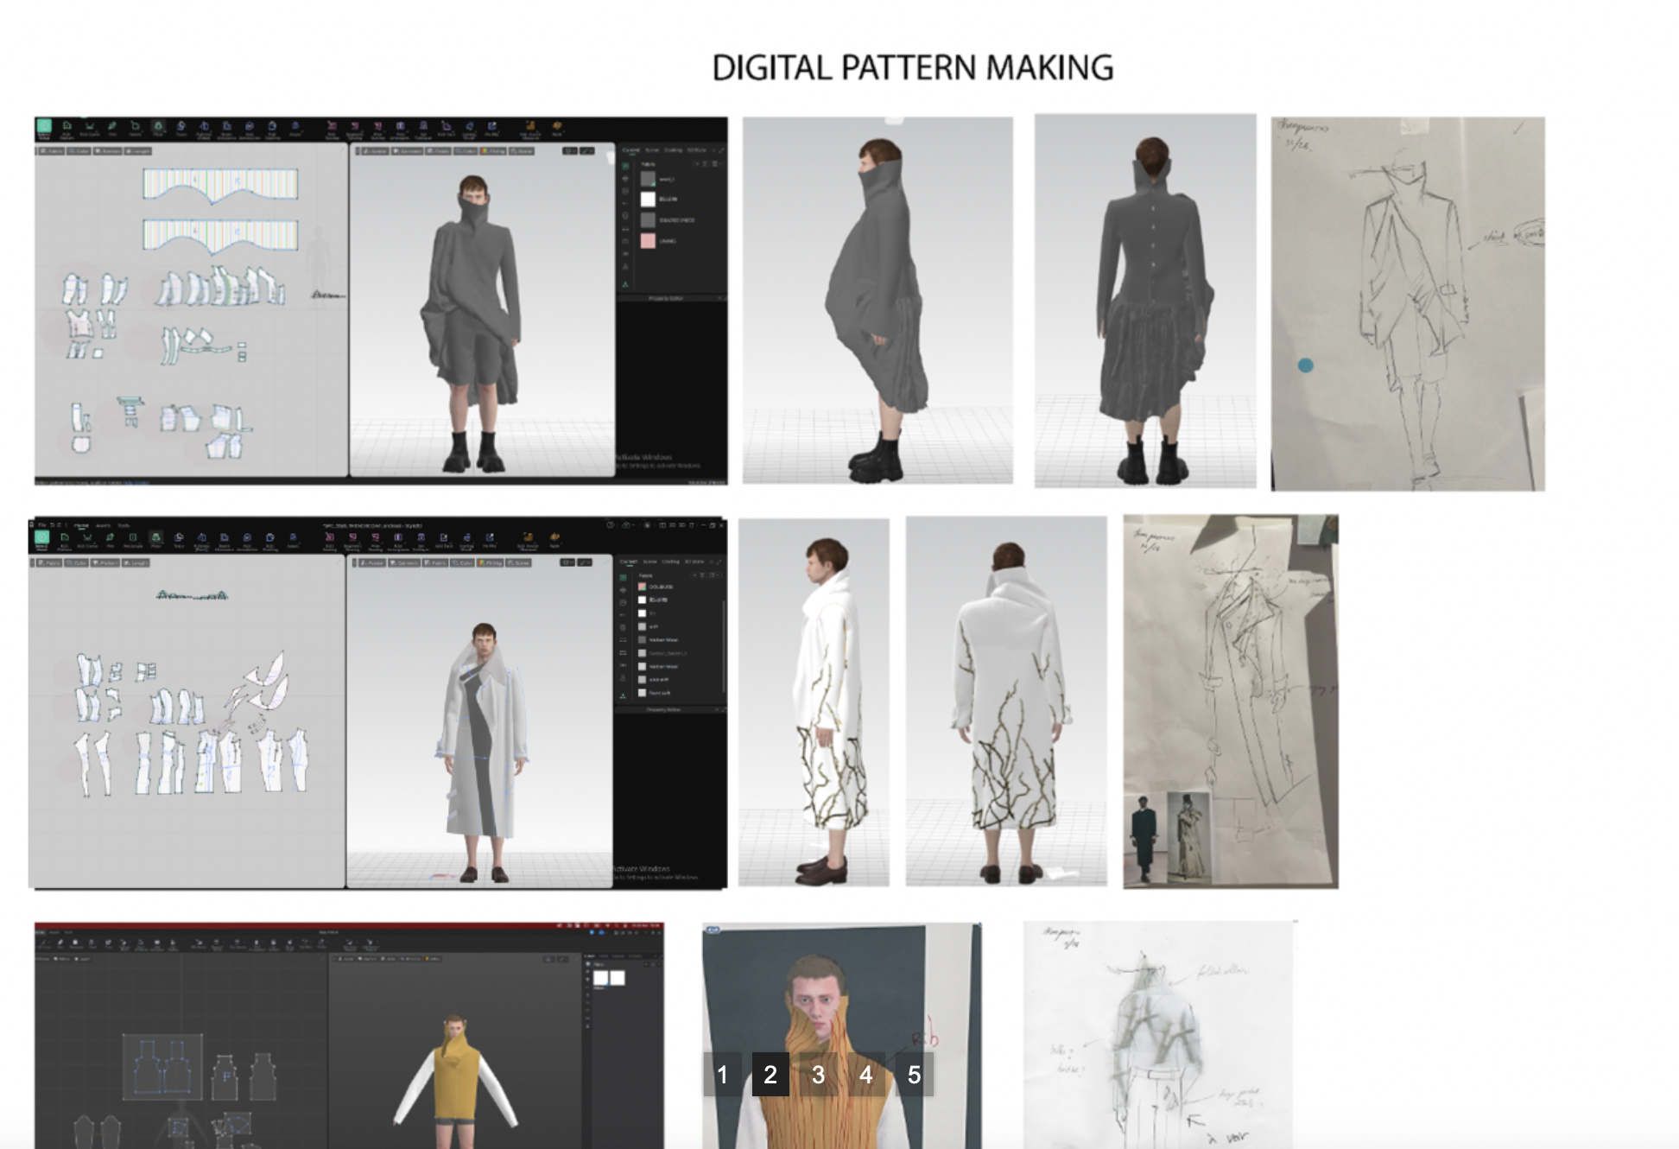Image resolution: width=1679 pixels, height=1149 pixels.
Task: Switch to Tools tab in middle Style3D window
Action: (124, 525)
